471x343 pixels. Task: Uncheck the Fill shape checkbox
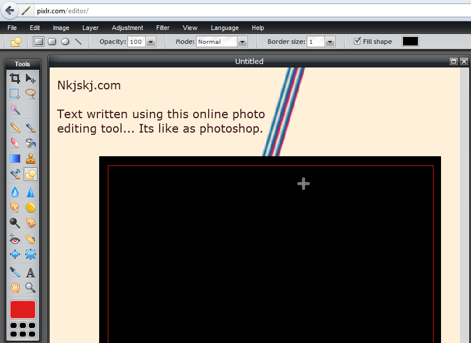point(357,42)
